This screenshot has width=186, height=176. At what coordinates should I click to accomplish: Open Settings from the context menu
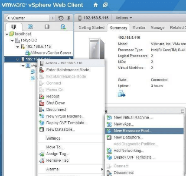71,138
